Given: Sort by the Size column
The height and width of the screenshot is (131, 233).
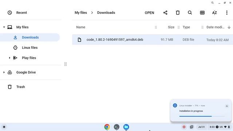Looking at the screenshot, I should click(x=171, y=27).
